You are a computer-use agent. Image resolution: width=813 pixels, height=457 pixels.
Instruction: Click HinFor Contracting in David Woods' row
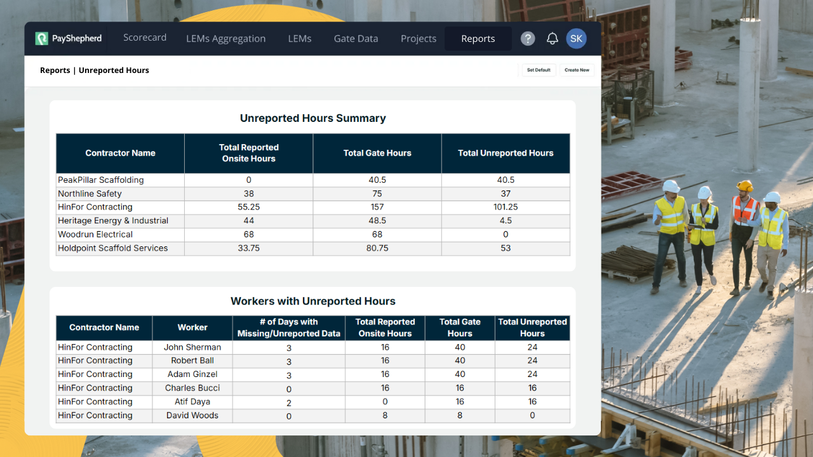point(95,416)
